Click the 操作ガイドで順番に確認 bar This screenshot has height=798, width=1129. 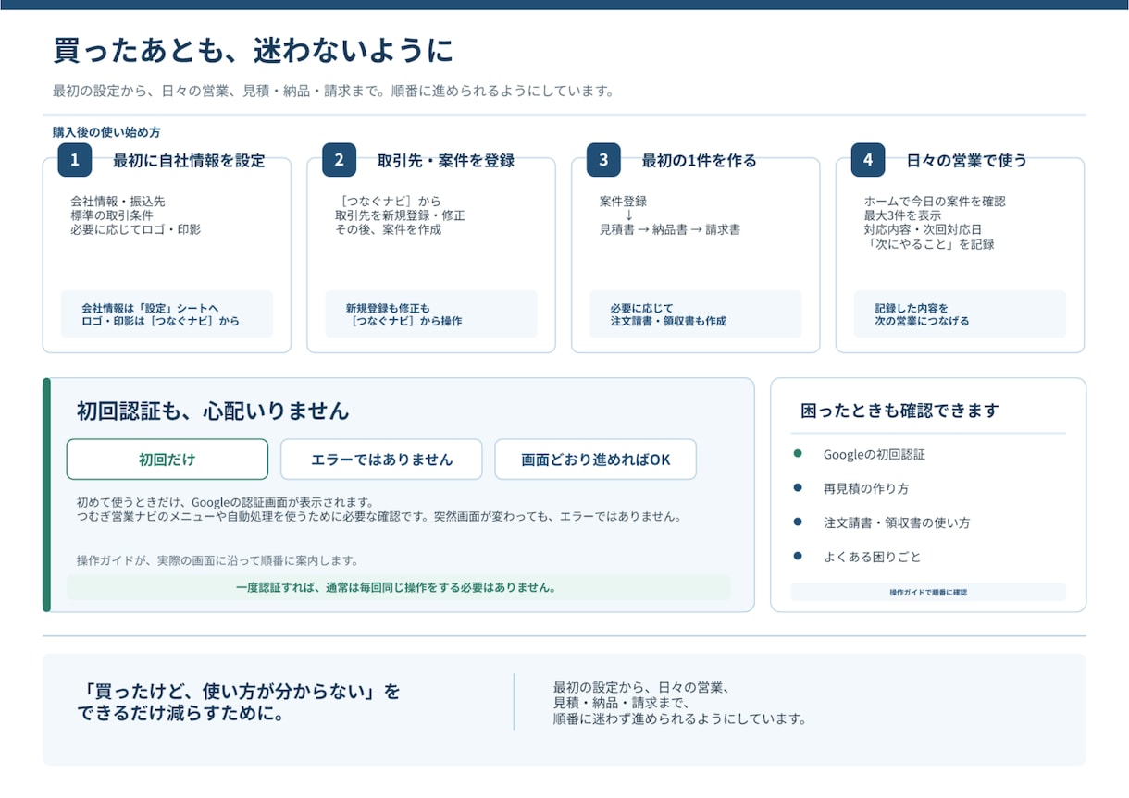pos(928,592)
